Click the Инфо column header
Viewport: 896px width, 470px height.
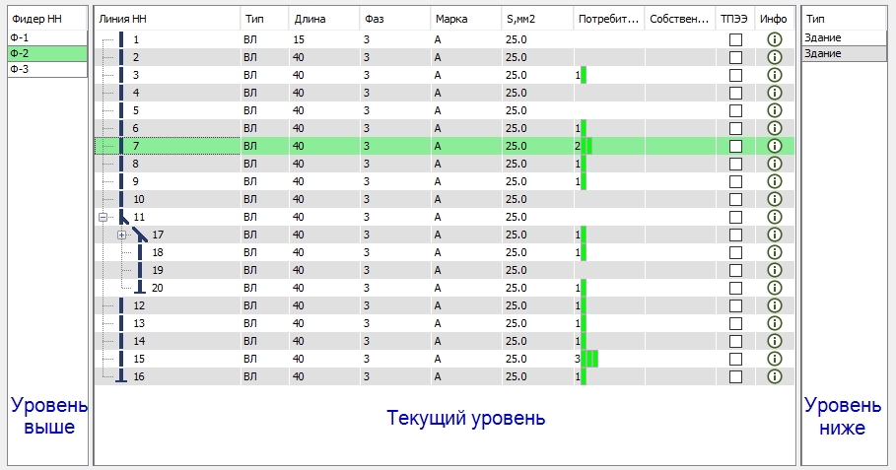[775, 19]
